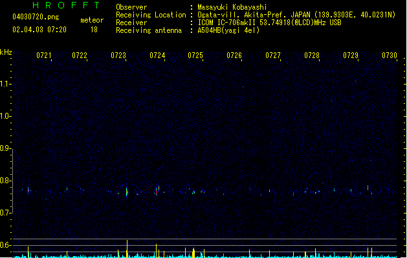Click location text Ogata-vill. Akita-Pref. JAPAN
The width and height of the screenshot is (407, 258).
tap(254, 15)
